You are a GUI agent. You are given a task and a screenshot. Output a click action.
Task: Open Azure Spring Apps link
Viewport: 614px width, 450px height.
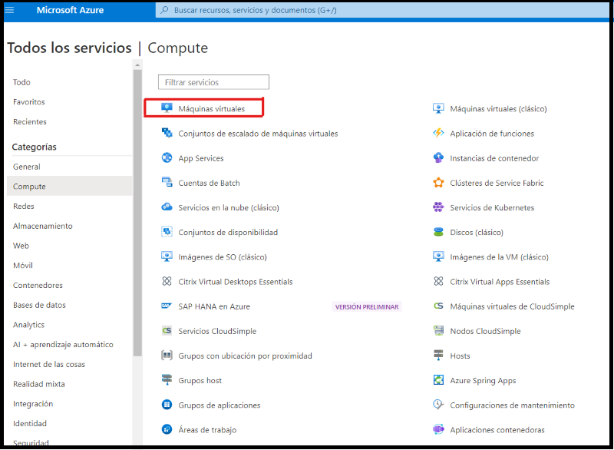point(483,381)
